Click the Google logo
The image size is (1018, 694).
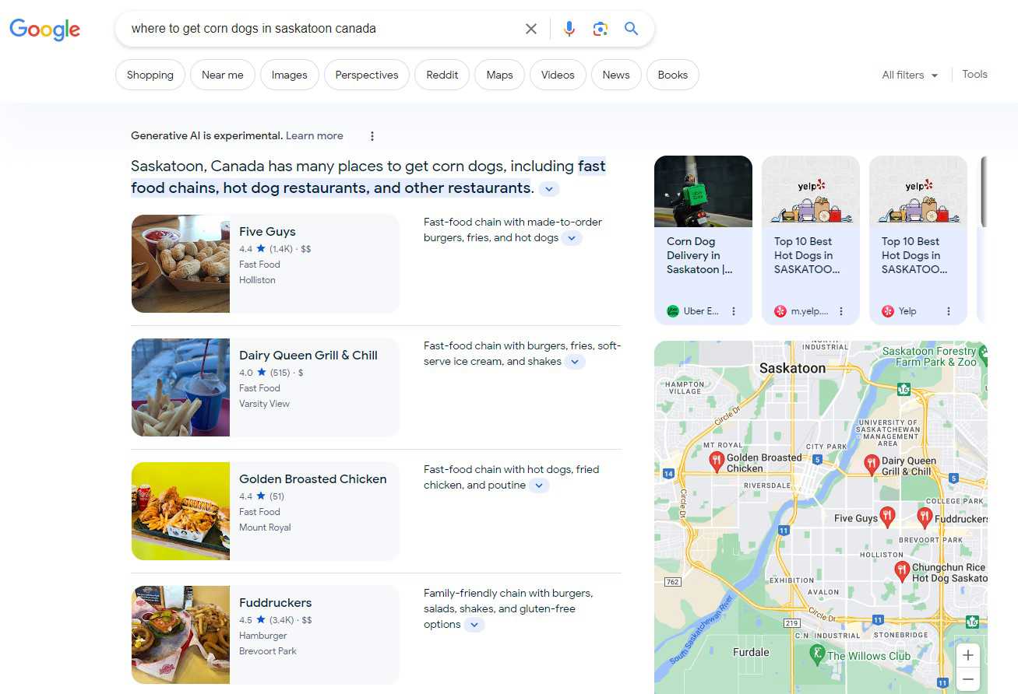44,30
